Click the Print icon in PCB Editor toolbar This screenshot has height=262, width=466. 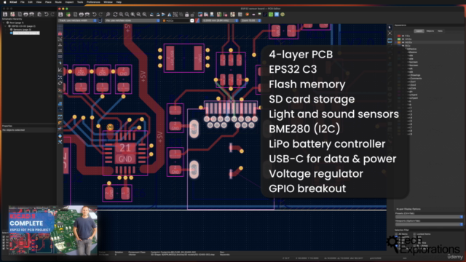[81, 15]
